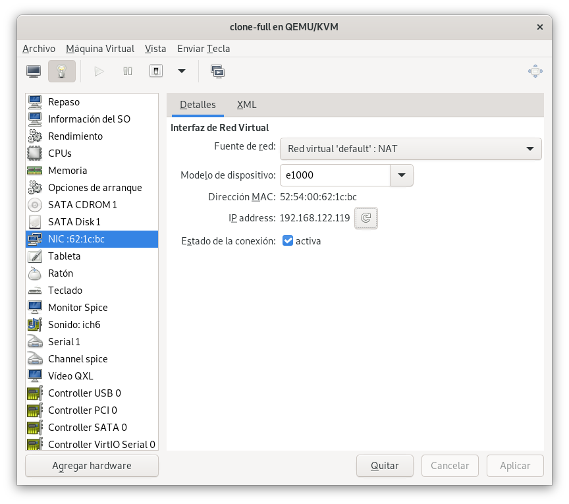Select SATA Disk 1 in the hardware list
The image size is (569, 504).
point(74,222)
